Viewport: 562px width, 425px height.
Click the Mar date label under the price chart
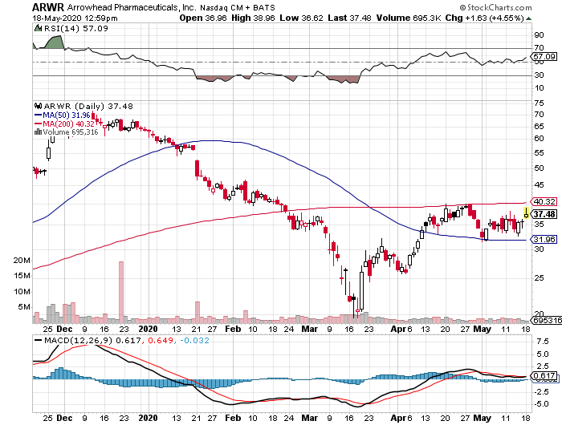pyautogui.click(x=309, y=329)
